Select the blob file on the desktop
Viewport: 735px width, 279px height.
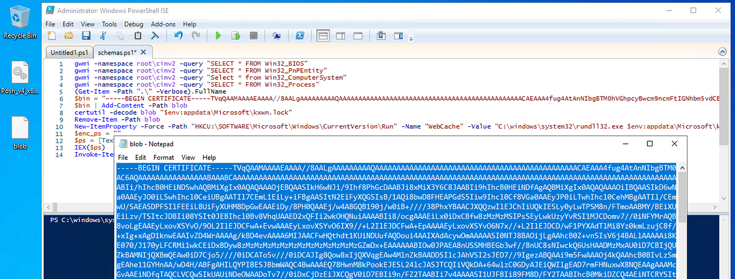[x=20, y=133]
